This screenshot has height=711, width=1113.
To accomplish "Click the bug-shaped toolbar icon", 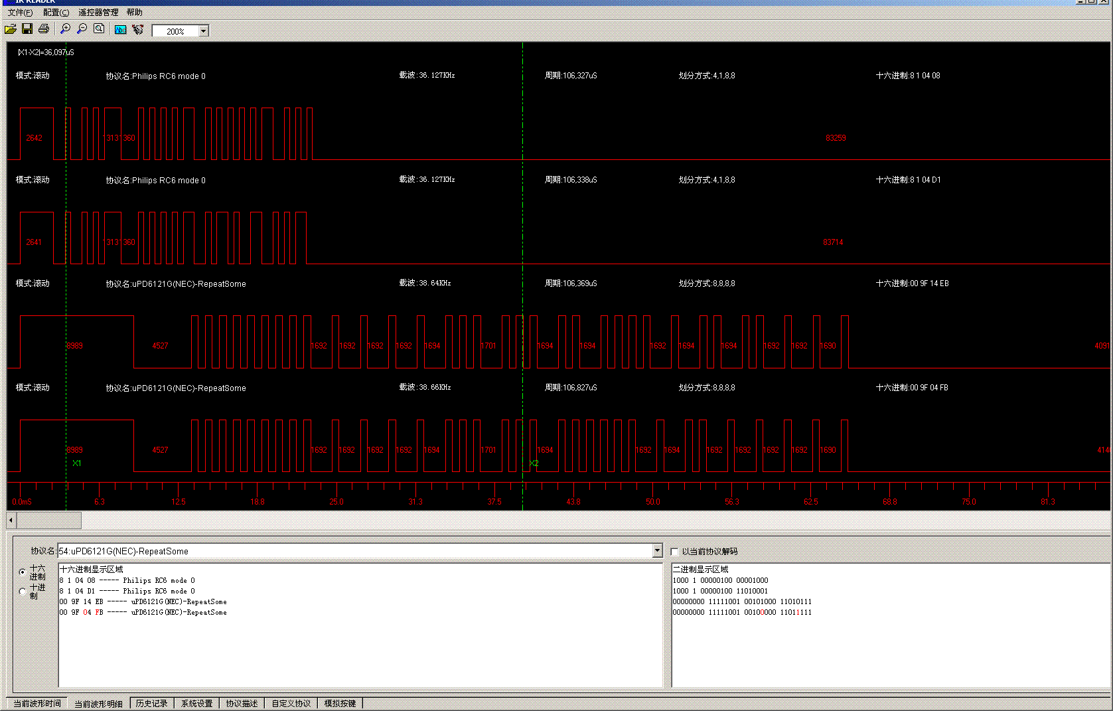I will (x=137, y=30).
